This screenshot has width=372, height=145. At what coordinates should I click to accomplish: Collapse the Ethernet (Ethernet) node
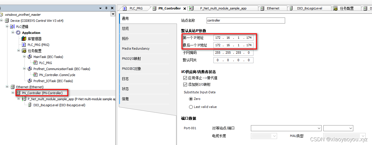coord(7,87)
